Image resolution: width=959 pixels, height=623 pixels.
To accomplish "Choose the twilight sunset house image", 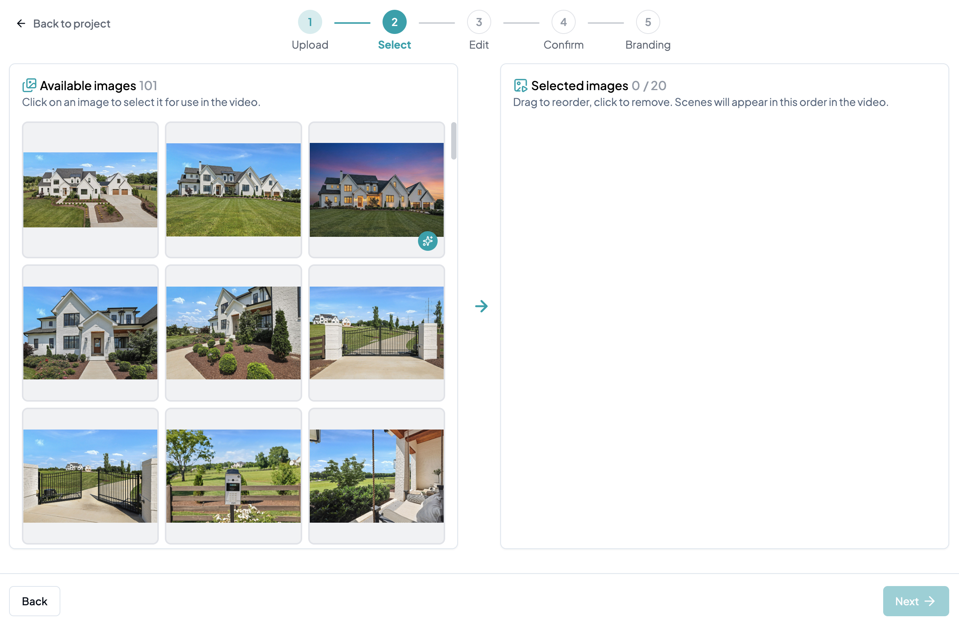I will tap(377, 190).
